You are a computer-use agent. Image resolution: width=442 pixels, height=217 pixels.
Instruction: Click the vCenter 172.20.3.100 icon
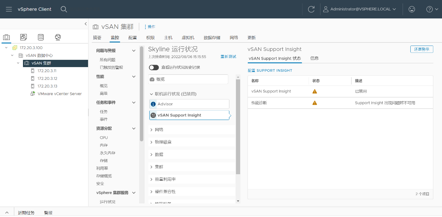[x=15, y=48]
